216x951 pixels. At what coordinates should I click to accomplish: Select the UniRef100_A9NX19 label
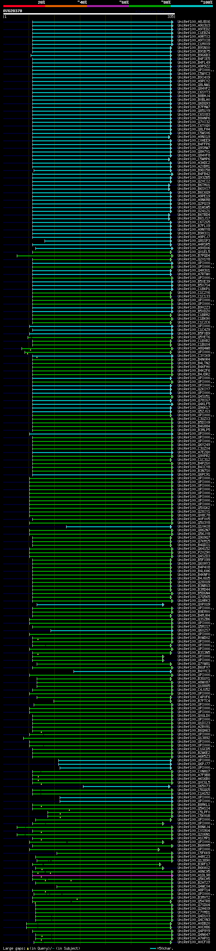(194, 137)
